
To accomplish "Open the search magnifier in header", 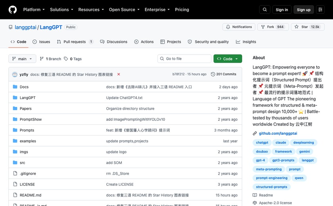I will (x=265, y=10).
